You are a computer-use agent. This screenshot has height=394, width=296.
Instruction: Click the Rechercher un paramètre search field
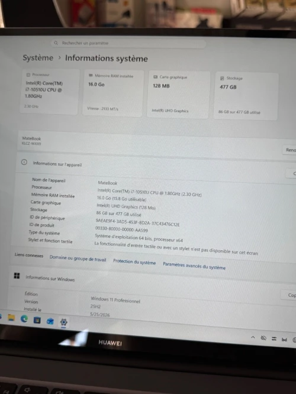129,44
